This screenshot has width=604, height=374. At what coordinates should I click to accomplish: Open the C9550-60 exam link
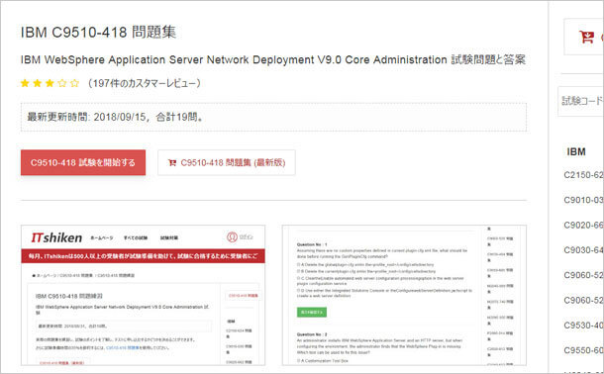coord(583,350)
